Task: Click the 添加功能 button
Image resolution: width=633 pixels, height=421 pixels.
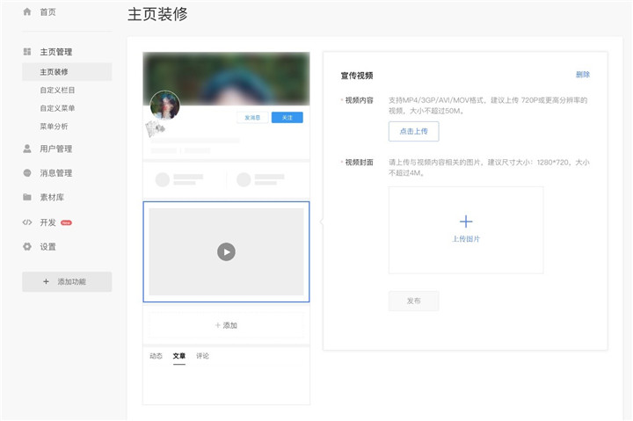Action: [x=67, y=282]
